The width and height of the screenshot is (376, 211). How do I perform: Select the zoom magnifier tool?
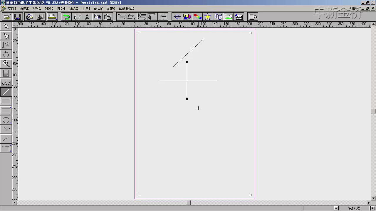[6, 64]
